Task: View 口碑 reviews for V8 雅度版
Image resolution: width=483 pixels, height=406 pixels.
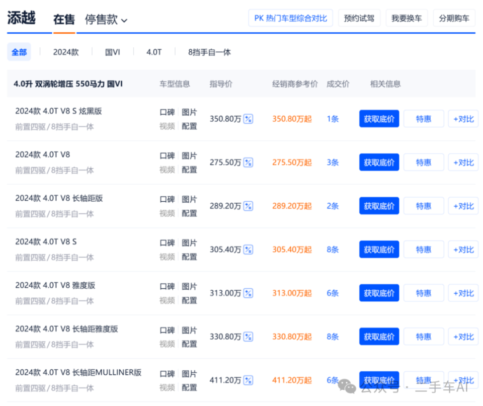Action: click(167, 286)
